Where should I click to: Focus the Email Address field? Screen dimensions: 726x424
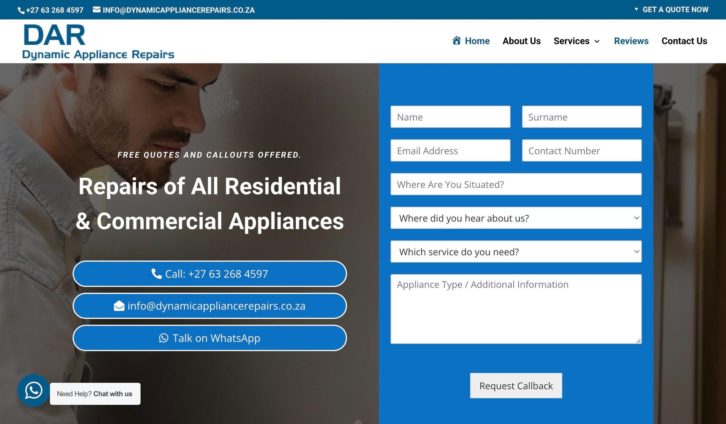pyautogui.click(x=450, y=151)
